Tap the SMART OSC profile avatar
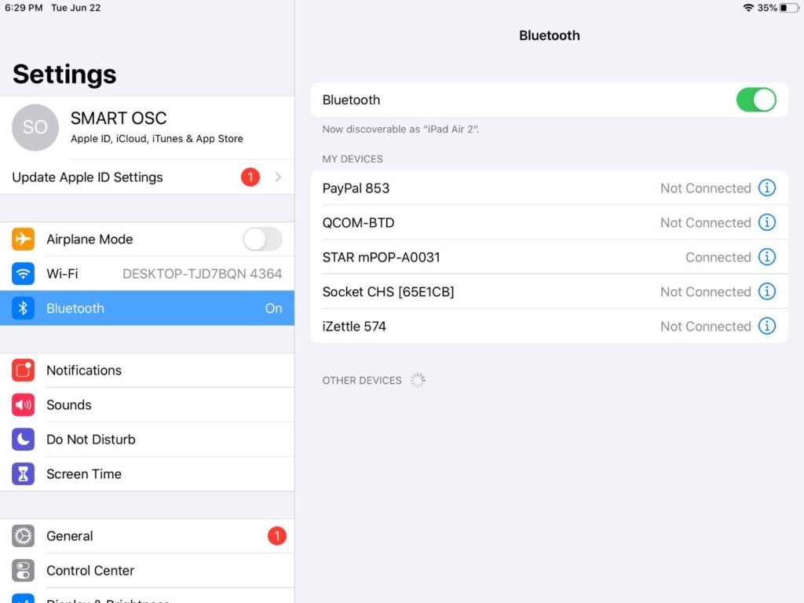 pyautogui.click(x=35, y=127)
